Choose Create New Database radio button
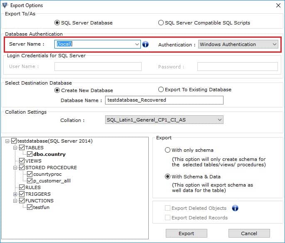 click(57, 90)
